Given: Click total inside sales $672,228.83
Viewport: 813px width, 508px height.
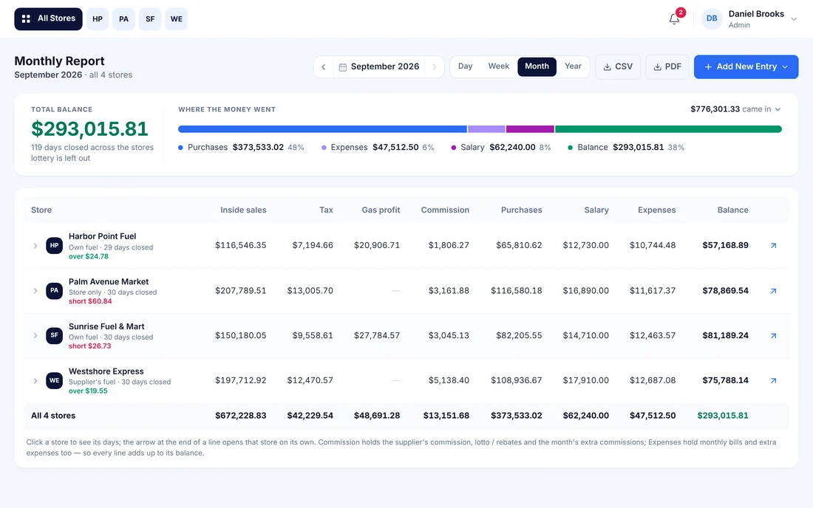Looking at the screenshot, I should [241, 415].
